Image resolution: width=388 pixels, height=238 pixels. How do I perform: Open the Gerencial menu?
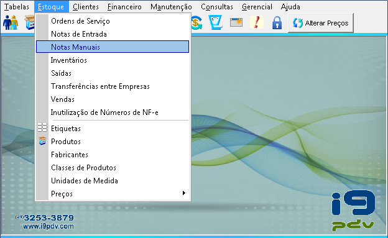click(257, 7)
